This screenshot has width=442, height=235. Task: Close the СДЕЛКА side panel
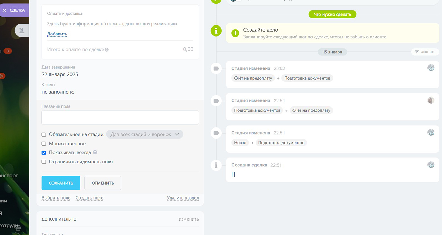tap(4, 10)
